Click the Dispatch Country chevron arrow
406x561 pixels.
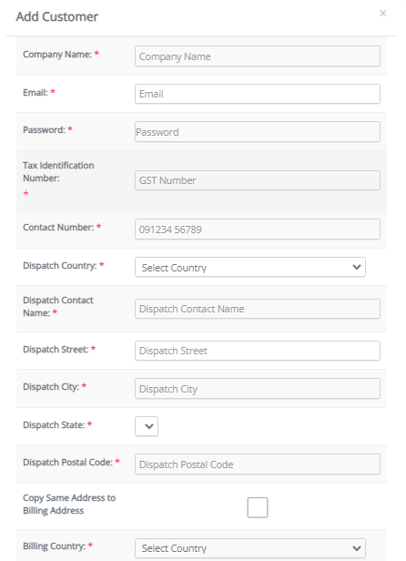point(357,267)
